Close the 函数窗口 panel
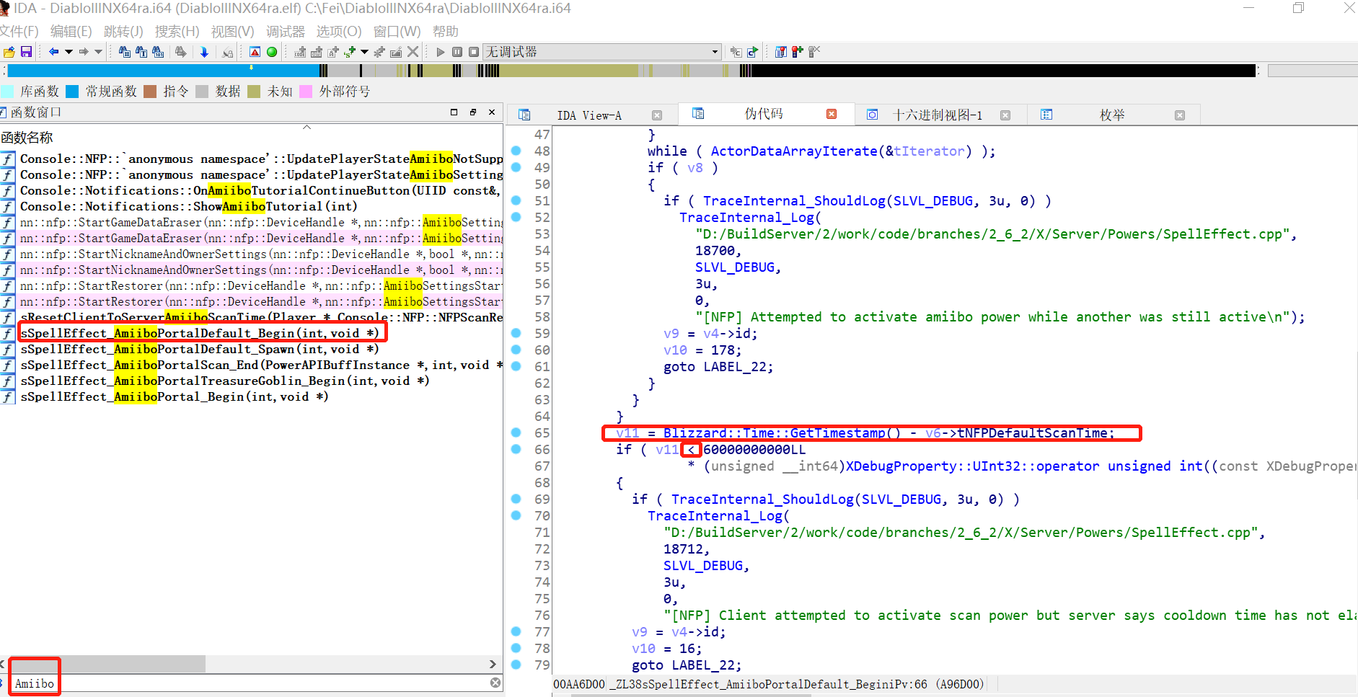The image size is (1358, 697). pyautogui.click(x=492, y=112)
